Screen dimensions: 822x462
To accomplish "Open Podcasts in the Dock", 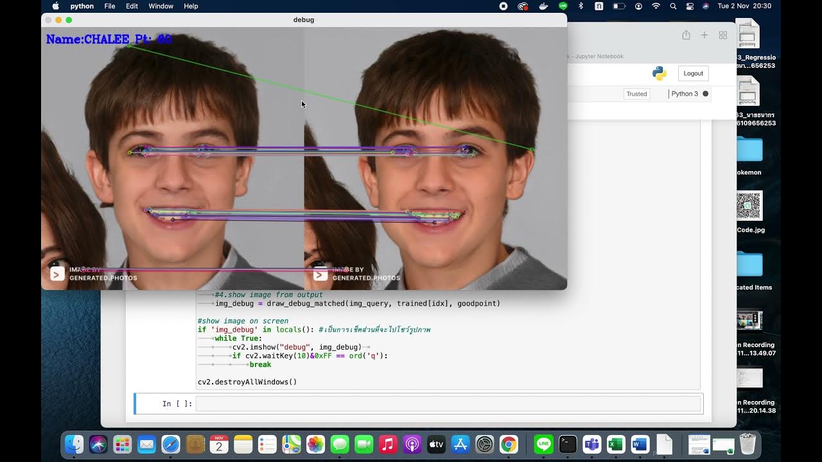I will [412, 444].
